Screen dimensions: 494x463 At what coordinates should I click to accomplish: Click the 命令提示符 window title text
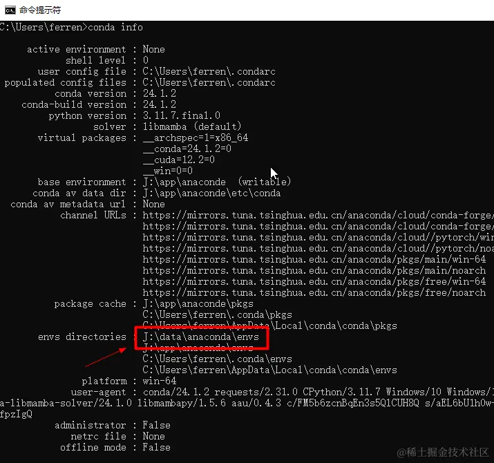coord(40,10)
